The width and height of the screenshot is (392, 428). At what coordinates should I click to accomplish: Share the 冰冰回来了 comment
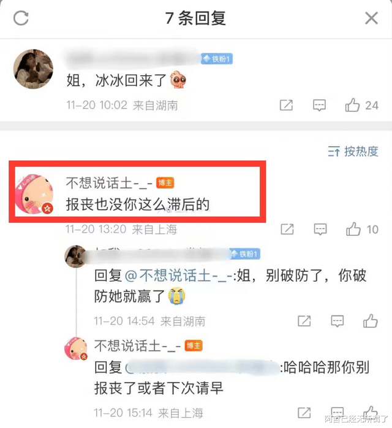click(x=287, y=105)
